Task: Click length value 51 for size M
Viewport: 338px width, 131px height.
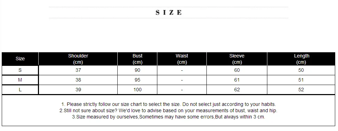Action: 301,80
